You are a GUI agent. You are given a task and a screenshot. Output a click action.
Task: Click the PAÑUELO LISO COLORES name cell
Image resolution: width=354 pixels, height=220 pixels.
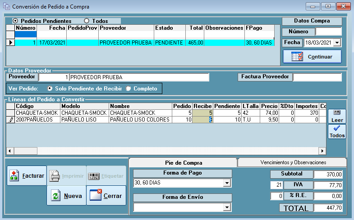tap(140, 120)
